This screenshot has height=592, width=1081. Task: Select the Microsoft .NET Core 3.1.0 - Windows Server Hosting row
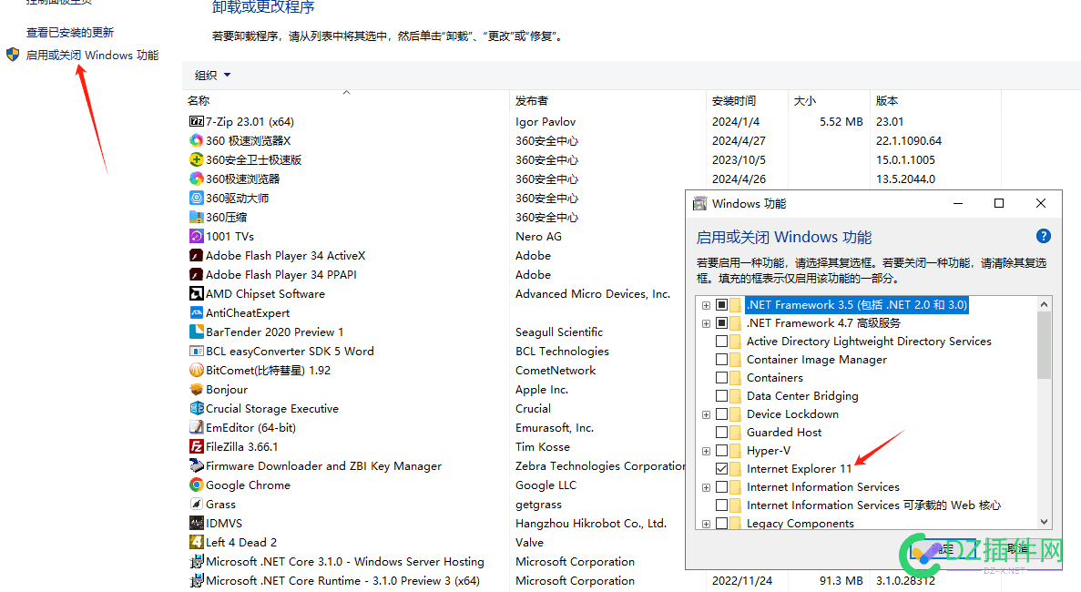click(345, 562)
